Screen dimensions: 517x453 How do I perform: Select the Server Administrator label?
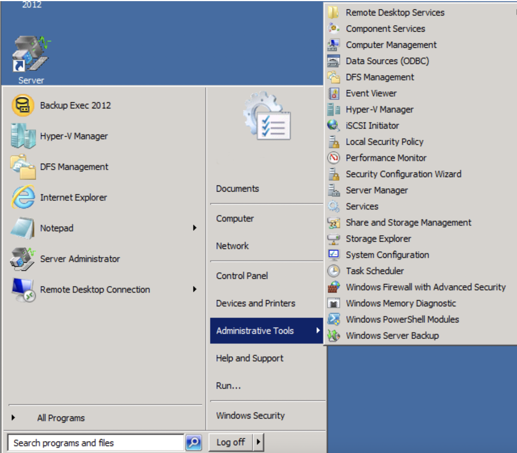80,259
